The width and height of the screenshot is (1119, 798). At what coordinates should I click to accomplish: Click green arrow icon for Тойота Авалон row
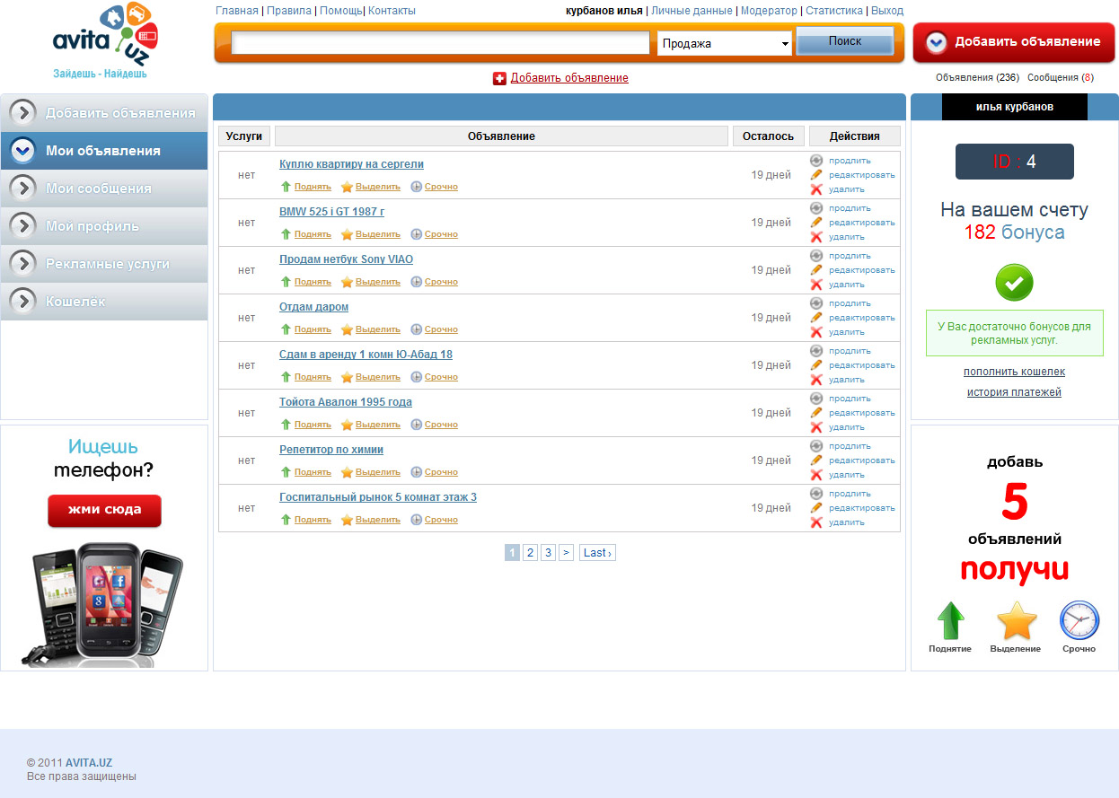click(x=286, y=425)
